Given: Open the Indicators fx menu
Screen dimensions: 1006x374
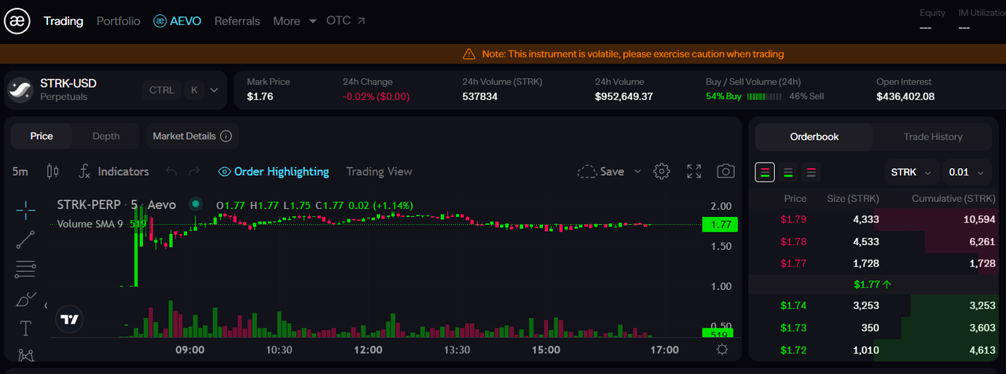Looking at the screenshot, I should [114, 171].
